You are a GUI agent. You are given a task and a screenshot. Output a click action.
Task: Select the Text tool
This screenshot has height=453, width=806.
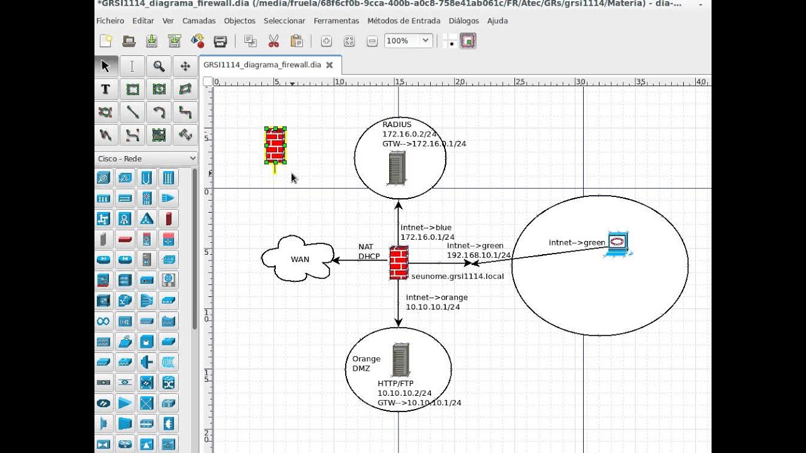pos(105,89)
